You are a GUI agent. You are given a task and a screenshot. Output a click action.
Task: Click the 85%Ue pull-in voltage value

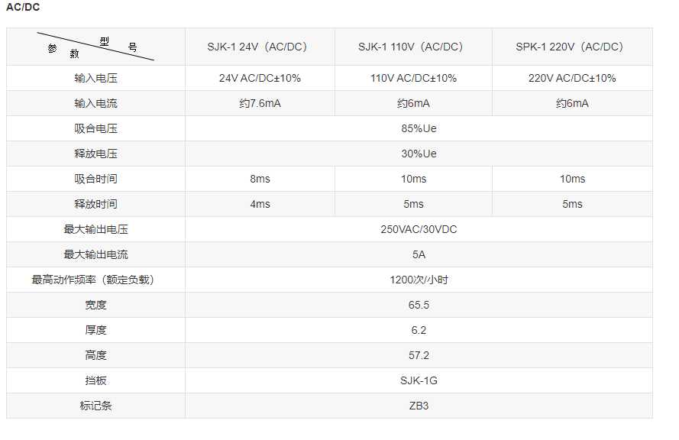(419, 128)
